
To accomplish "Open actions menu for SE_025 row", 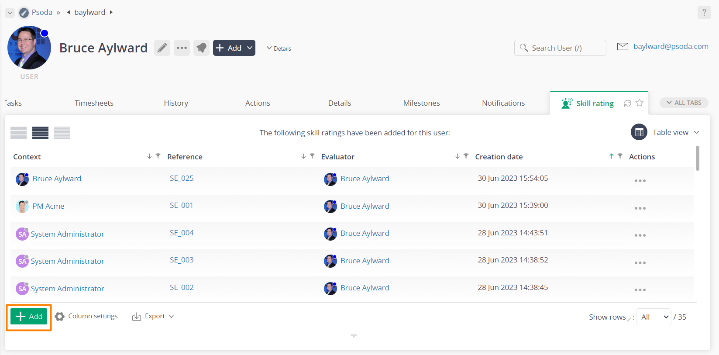I will 640,181.
